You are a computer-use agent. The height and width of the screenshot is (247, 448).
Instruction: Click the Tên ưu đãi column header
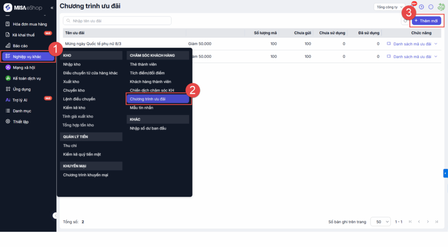click(74, 33)
